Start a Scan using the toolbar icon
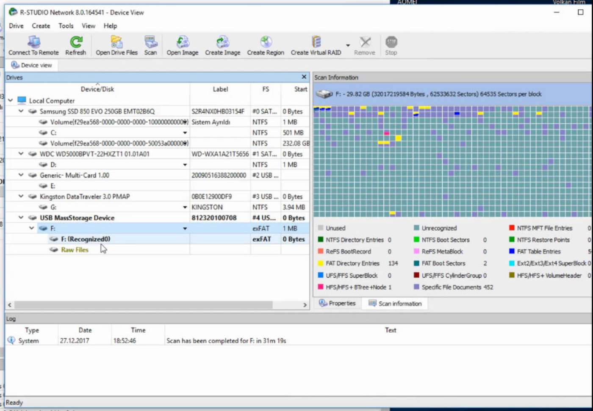This screenshot has width=593, height=411. pos(150,42)
